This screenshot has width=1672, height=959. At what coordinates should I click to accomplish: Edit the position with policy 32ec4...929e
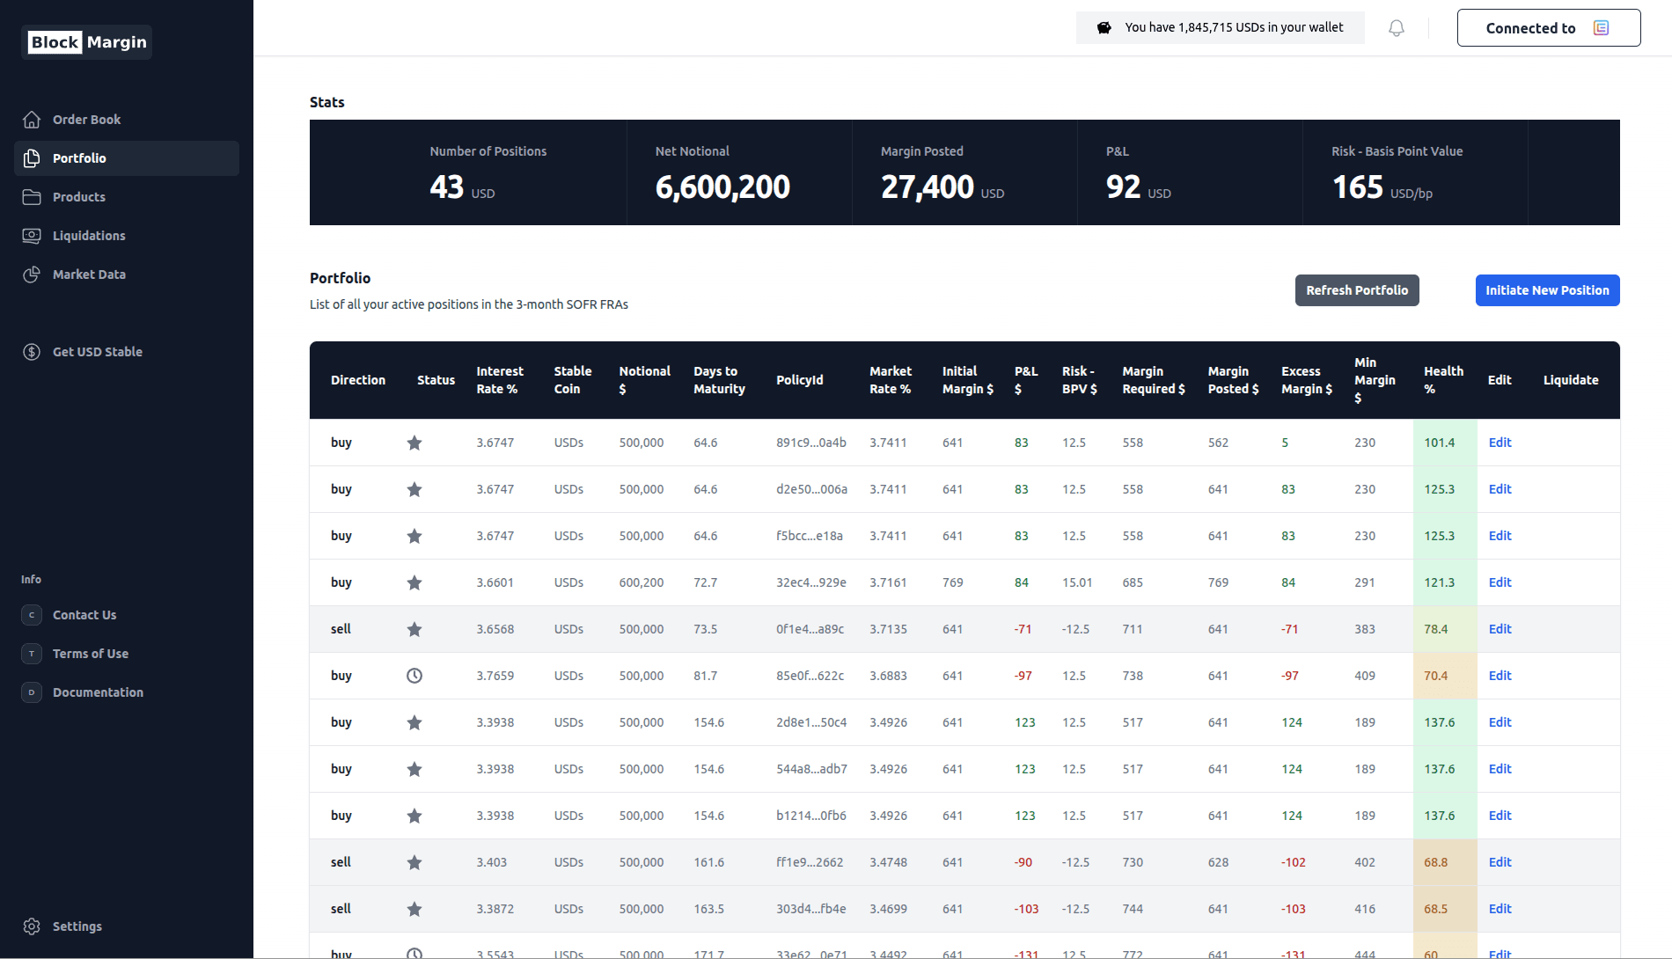tap(1500, 582)
